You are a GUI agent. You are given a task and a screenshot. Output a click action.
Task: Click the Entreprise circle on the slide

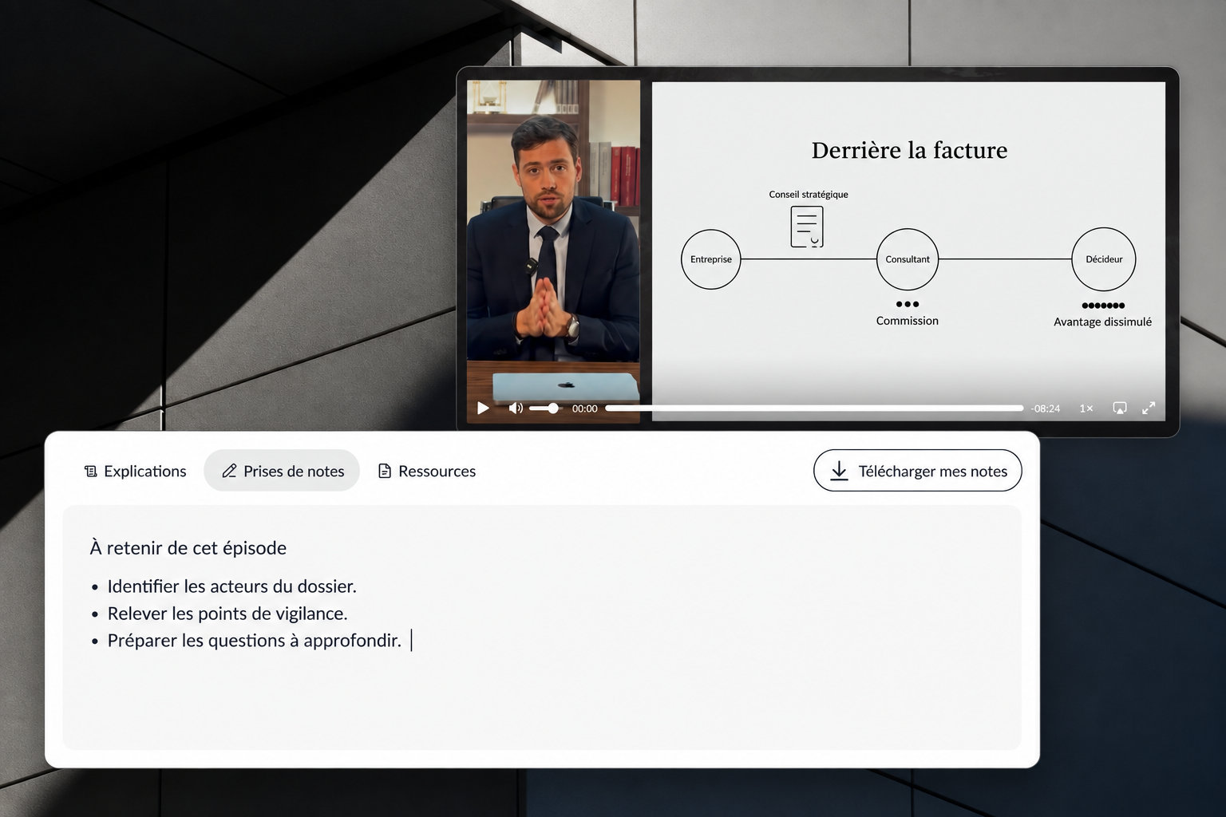pos(711,259)
